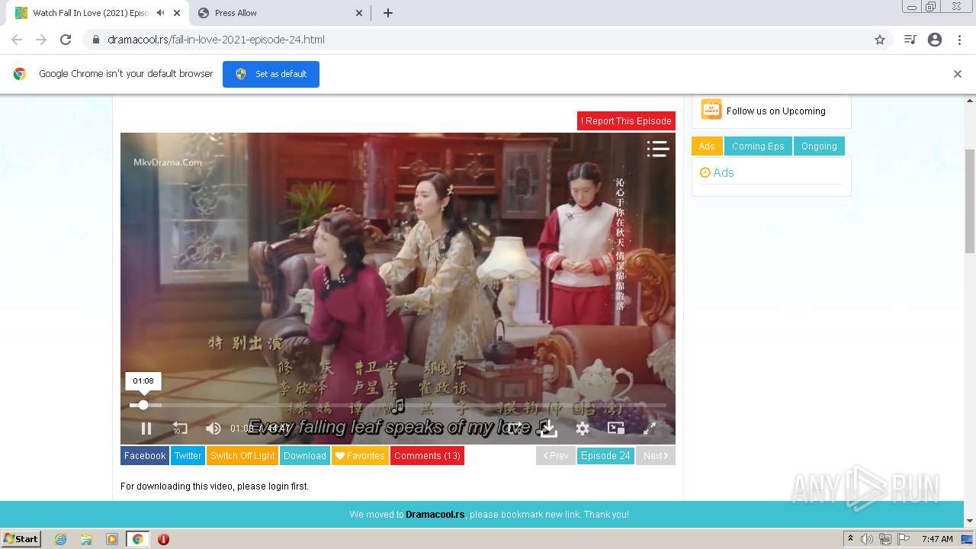Image resolution: width=976 pixels, height=549 pixels.
Task: Open network tray icon
Action: pos(884,539)
